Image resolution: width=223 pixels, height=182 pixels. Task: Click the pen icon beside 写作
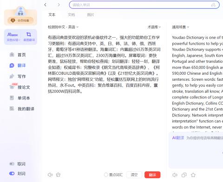tap(12, 76)
